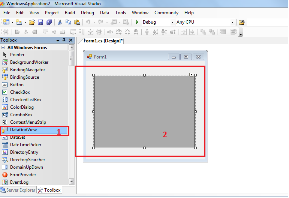Select the Form1.cs [Design] document tab

(x=103, y=41)
